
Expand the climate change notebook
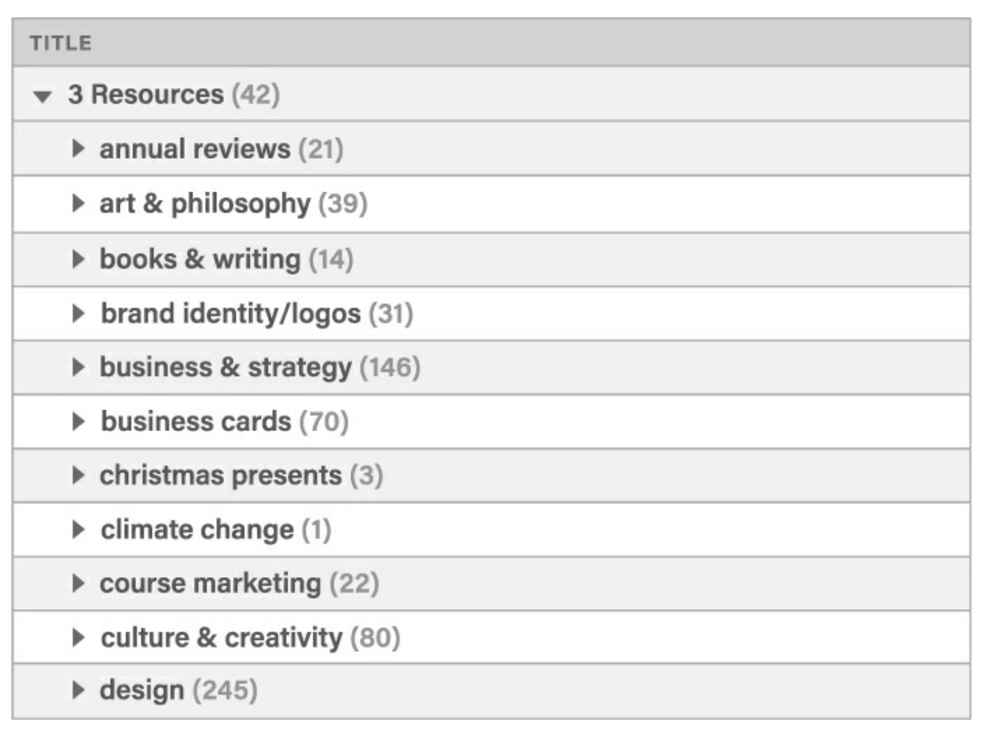coord(78,530)
